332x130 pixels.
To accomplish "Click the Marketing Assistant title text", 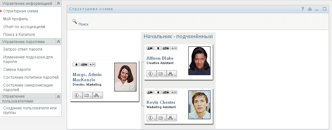I will [161, 107].
